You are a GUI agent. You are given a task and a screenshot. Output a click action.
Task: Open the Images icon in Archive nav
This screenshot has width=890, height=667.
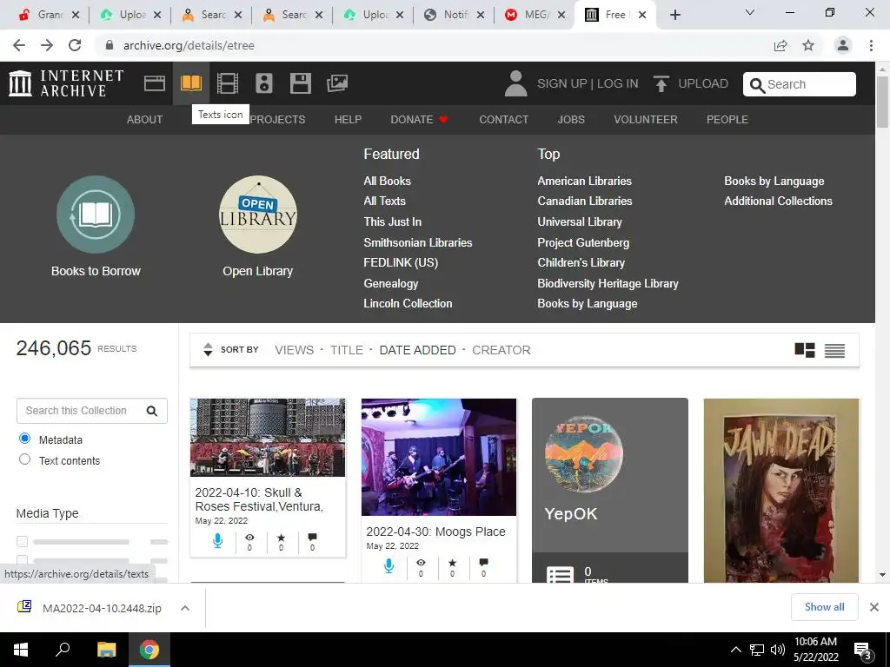click(337, 83)
